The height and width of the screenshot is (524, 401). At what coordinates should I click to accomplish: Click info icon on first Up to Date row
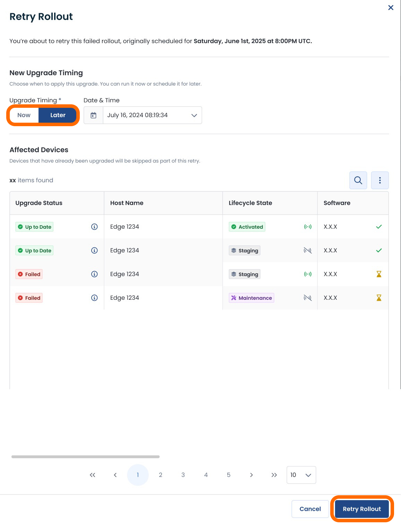point(94,227)
